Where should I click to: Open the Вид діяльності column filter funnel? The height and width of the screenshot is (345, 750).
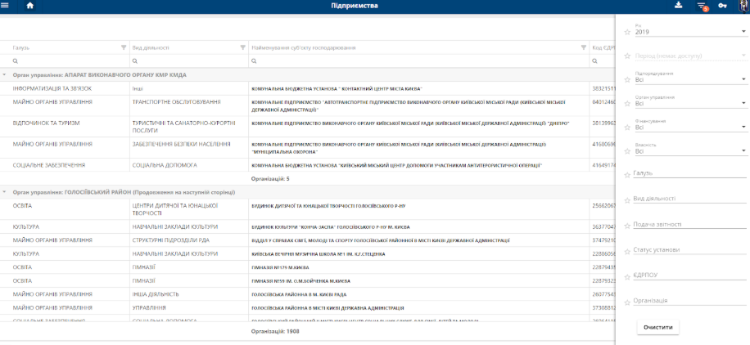pyautogui.click(x=242, y=47)
